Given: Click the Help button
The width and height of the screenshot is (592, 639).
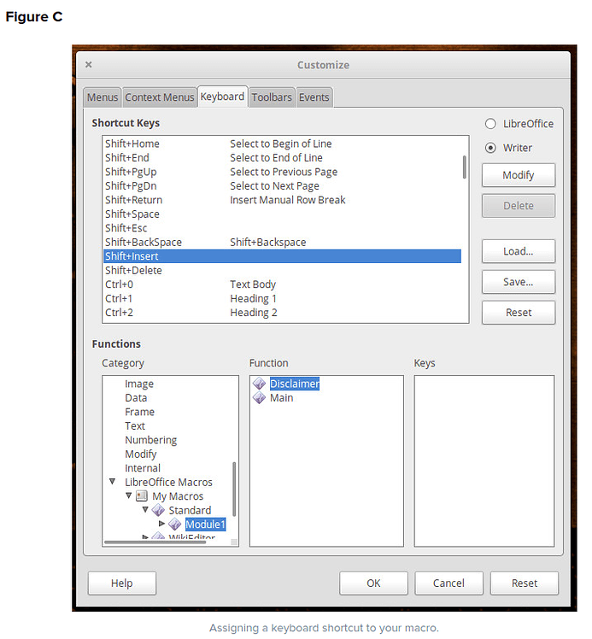Looking at the screenshot, I should (122, 583).
